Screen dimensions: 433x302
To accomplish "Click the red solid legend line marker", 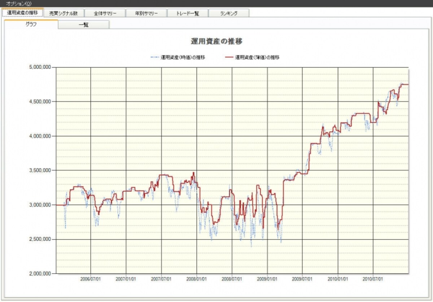I will coord(229,57).
